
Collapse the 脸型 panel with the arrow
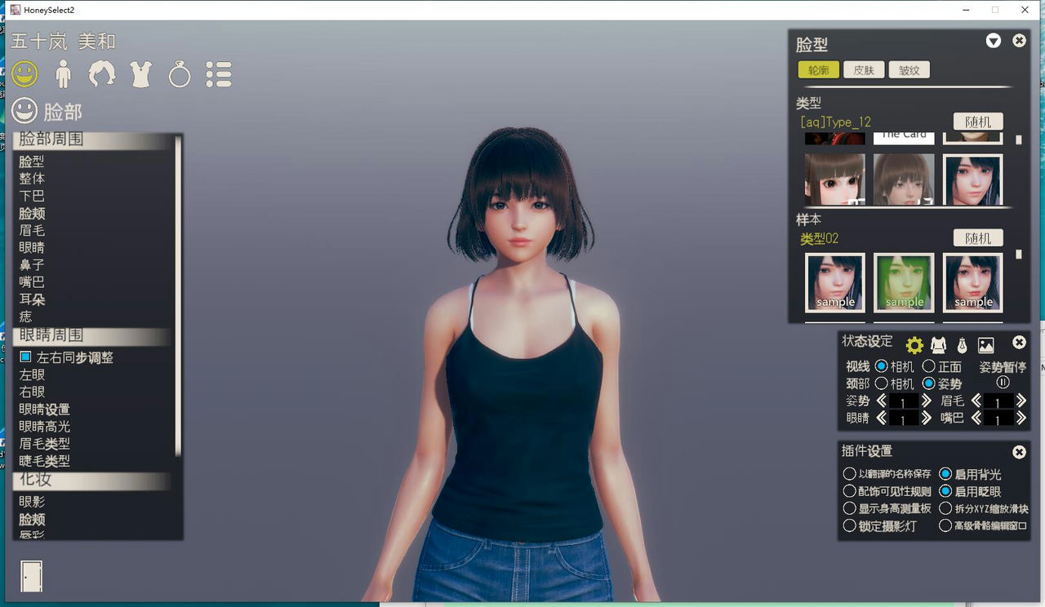[994, 40]
